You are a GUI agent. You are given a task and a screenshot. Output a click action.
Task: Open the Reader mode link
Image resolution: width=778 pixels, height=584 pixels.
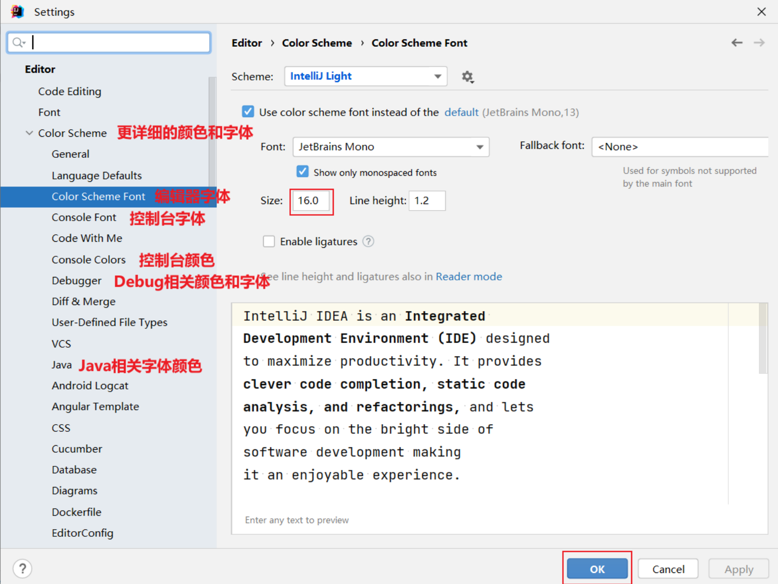point(469,276)
